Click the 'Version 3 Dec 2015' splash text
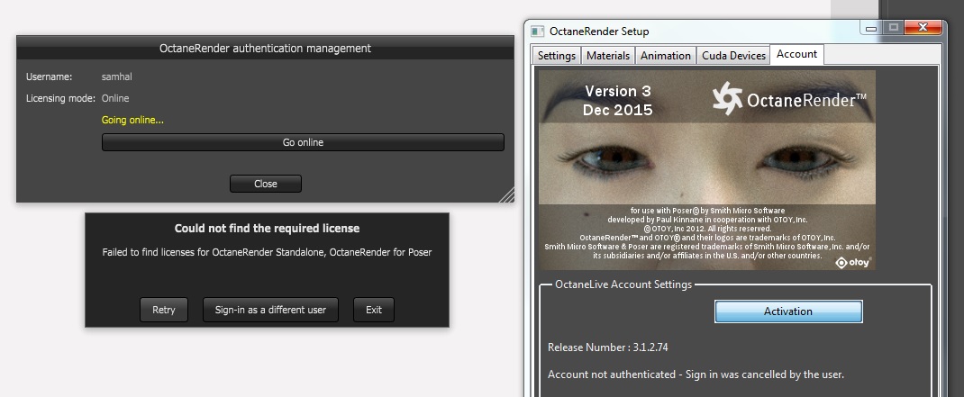964x397 pixels. click(618, 101)
